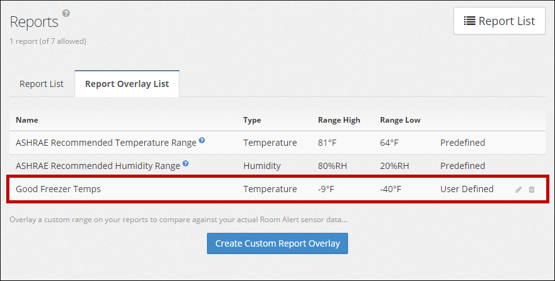Click the help icon beside Reports title
Viewport: 555px width, 281px height.
pos(66,13)
